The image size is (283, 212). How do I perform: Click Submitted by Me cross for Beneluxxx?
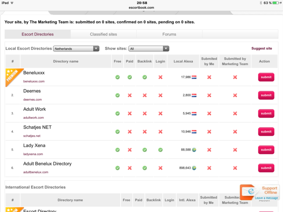(x=209, y=77)
